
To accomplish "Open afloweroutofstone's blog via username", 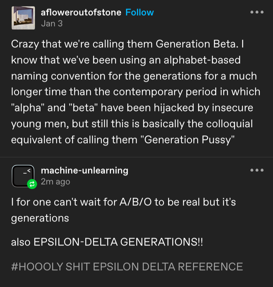I will pos(81,12).
